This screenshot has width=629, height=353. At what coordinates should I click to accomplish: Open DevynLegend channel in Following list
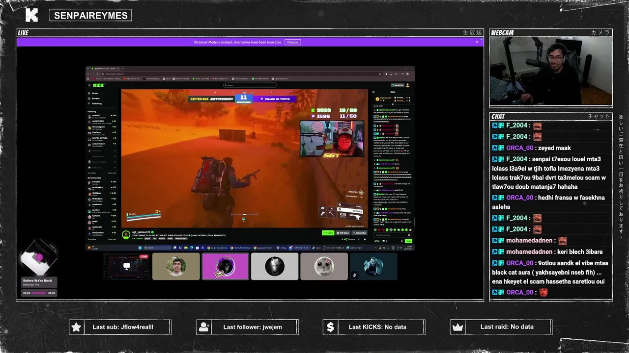[102, 127]
